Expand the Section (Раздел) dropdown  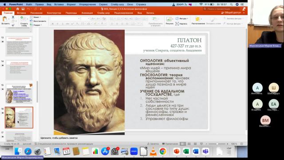[41, 25]
